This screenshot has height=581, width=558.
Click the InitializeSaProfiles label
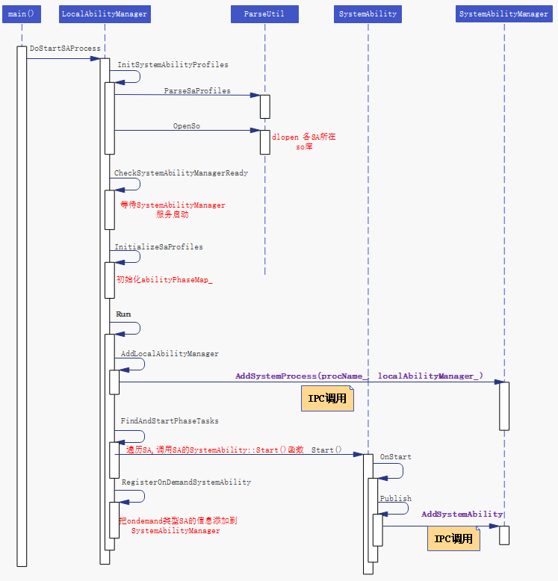point(158,246)
